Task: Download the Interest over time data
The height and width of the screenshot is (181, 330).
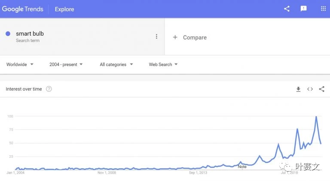Action: click(298, 89)
